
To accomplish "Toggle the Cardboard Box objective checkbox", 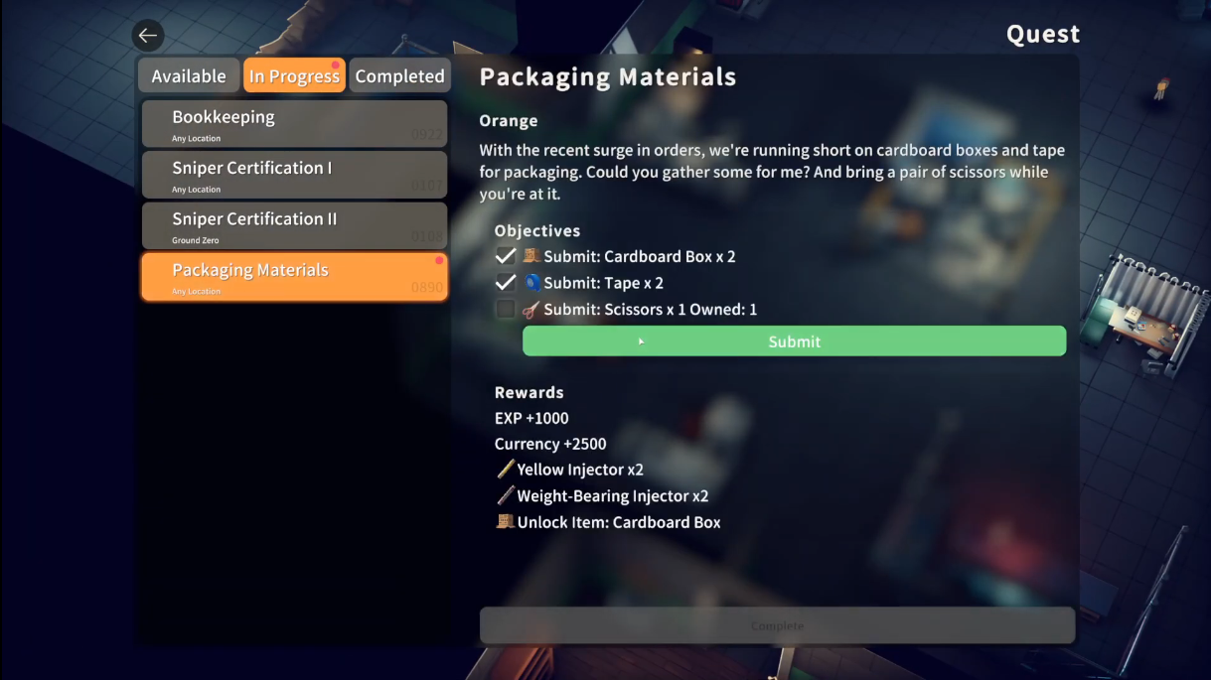I will pyautogui.click(x=506, y=256).
